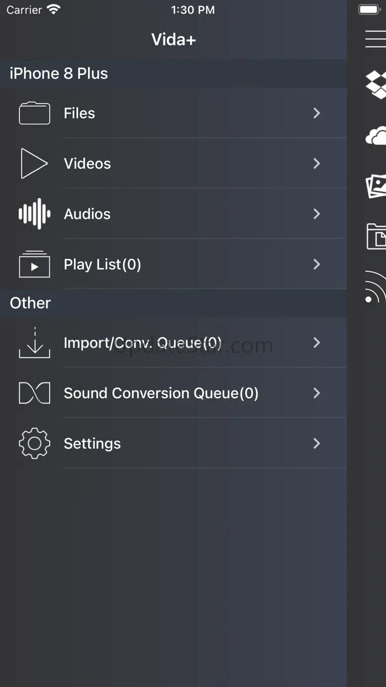Open the photo library icon
386x687 pixels.
point(376,186)
